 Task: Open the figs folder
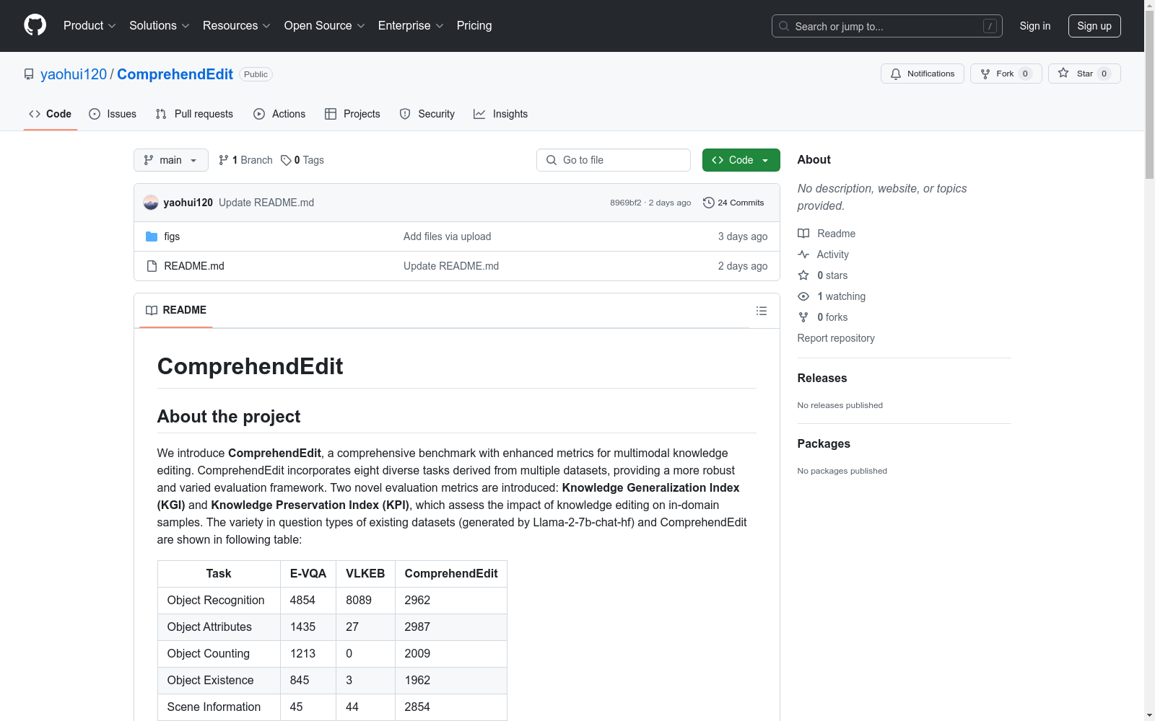(x=172, y=236)
